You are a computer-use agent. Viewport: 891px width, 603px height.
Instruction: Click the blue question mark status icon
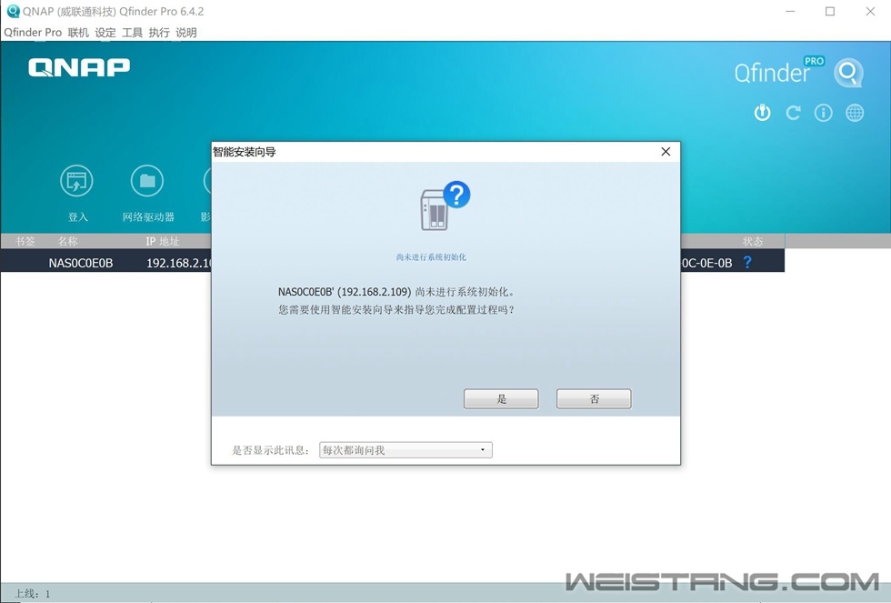pyautogui.click(x=747, y=262)
